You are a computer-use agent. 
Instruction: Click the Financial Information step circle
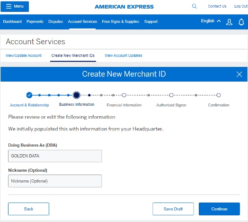click(124, 95)
